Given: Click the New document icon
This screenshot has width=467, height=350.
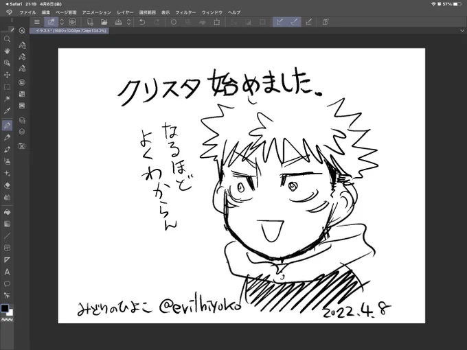Looking at the screenshot, I should (x=90, y=22).
